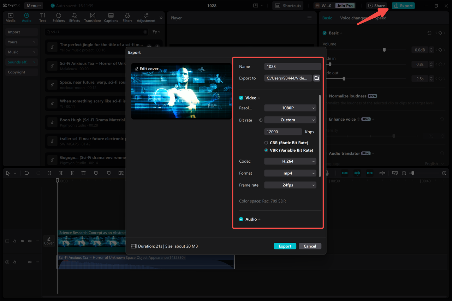
Task: Click the Shortcuts button in title bar
Action: pyautogui.click(x=288, y=6)
